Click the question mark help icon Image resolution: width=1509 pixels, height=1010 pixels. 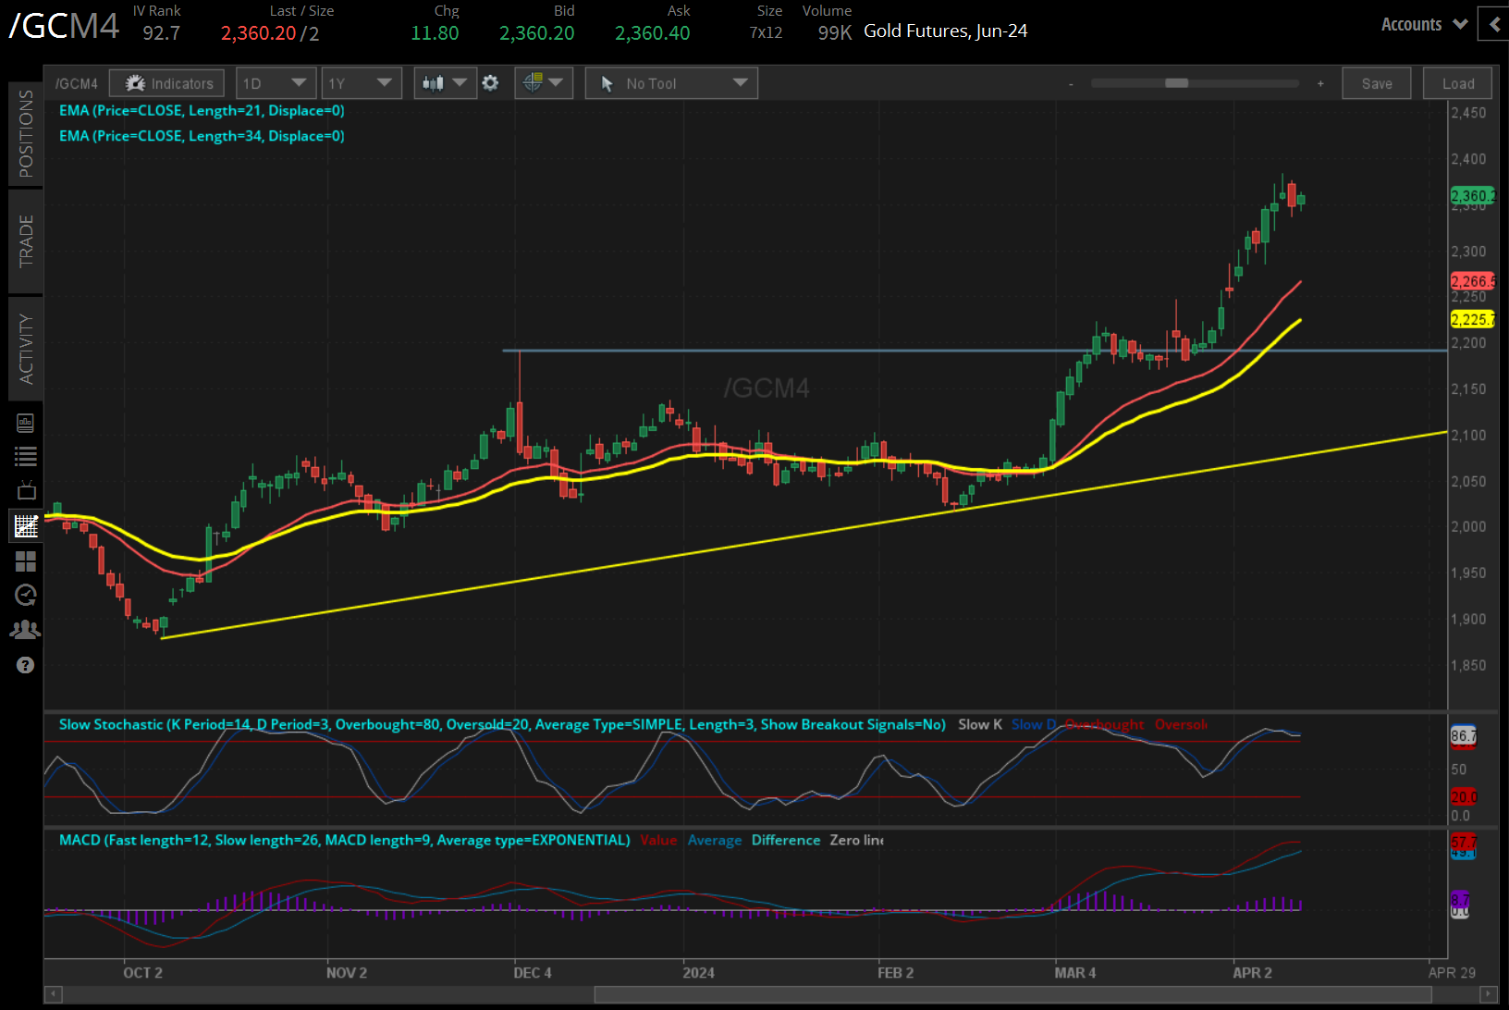pyautogui.click(x=25, y=665)
